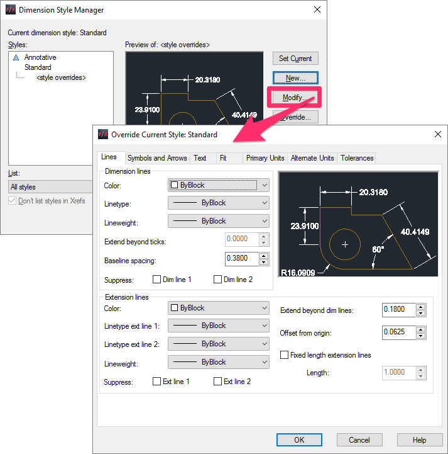Increase Baseline spacing with up arrow
The width and height of the screenshot is (448, 454).
coord(263,256)
